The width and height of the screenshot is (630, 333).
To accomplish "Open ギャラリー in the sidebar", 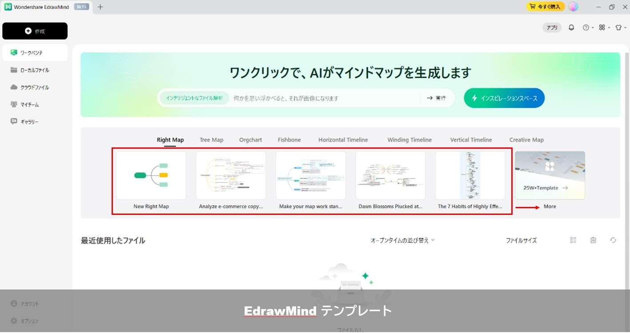I will click(x=35, y=122).
